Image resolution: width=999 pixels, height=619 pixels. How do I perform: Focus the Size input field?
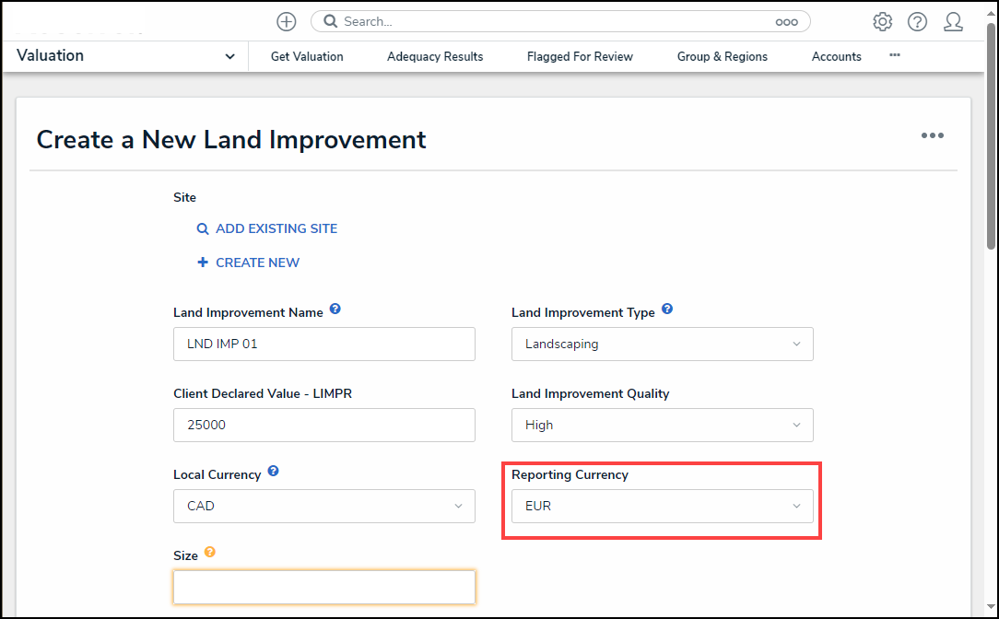click(324, 587)
